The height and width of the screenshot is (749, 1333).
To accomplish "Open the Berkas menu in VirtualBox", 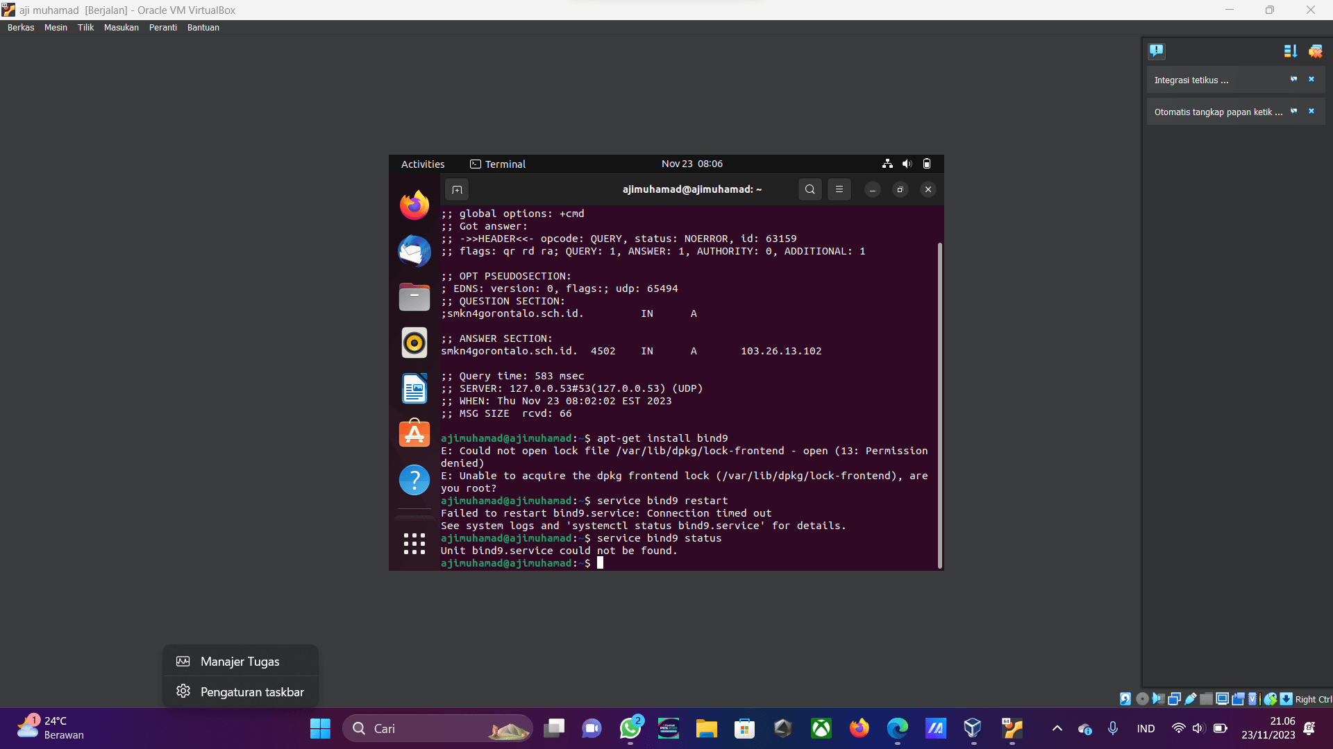I will point(21,28).
